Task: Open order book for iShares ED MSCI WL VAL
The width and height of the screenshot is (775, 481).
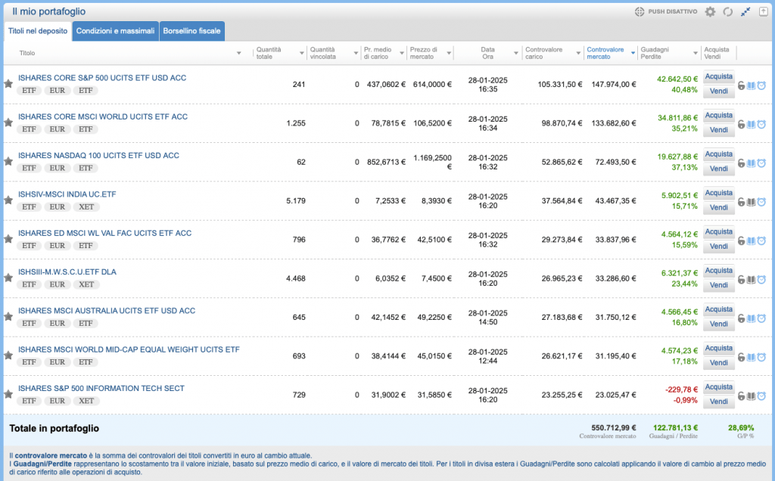Action: 752,241
